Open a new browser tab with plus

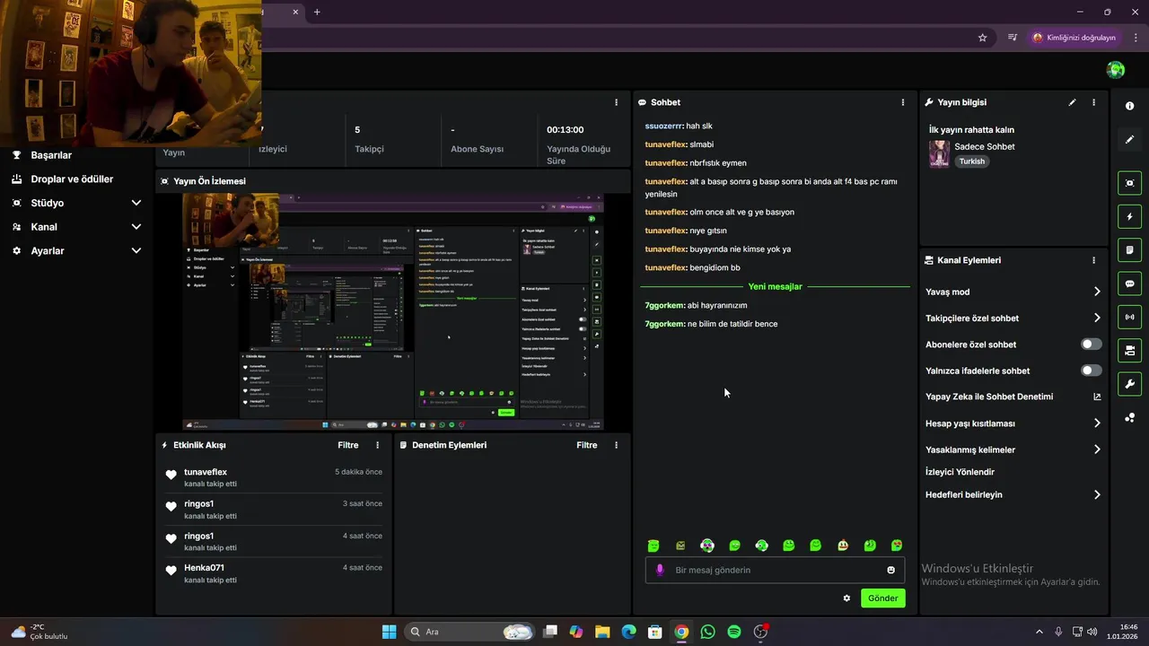pyautogui.click(x=317, y=12)
